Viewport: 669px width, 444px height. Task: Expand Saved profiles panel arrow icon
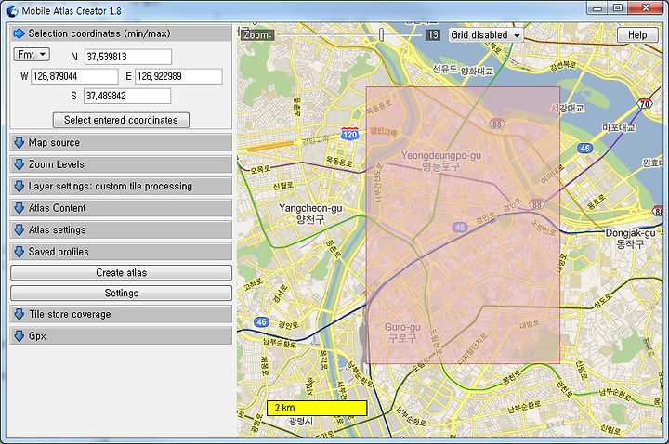20,252
